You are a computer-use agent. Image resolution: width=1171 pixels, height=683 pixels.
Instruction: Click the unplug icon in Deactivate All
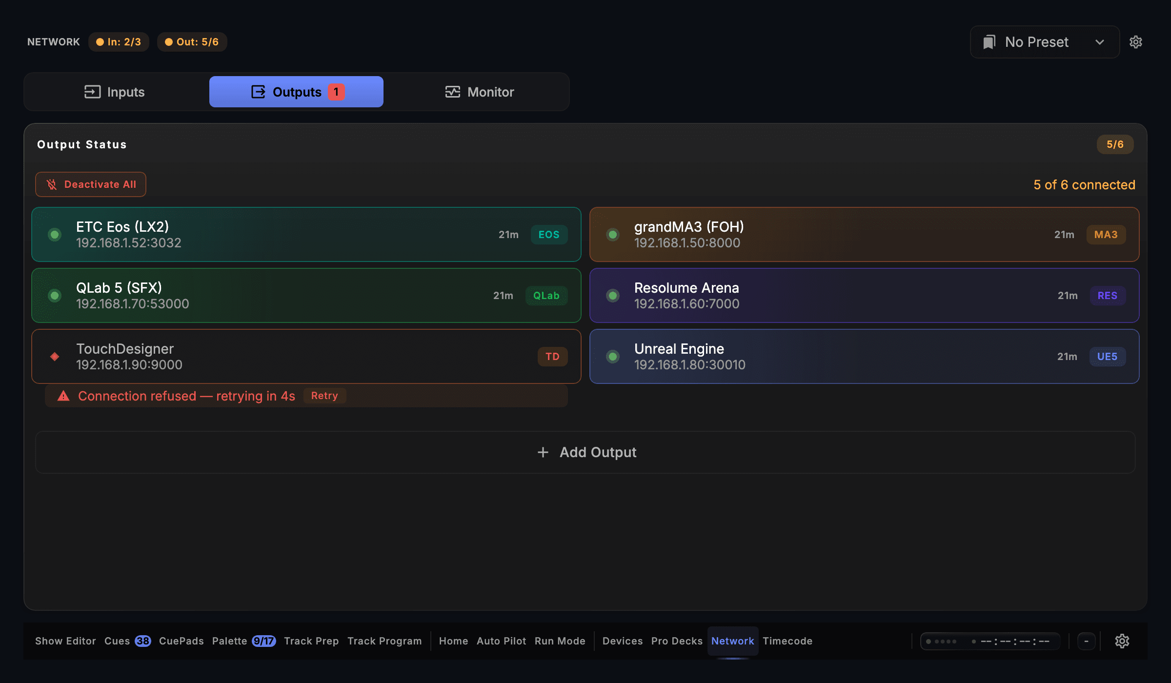[52, 184]
